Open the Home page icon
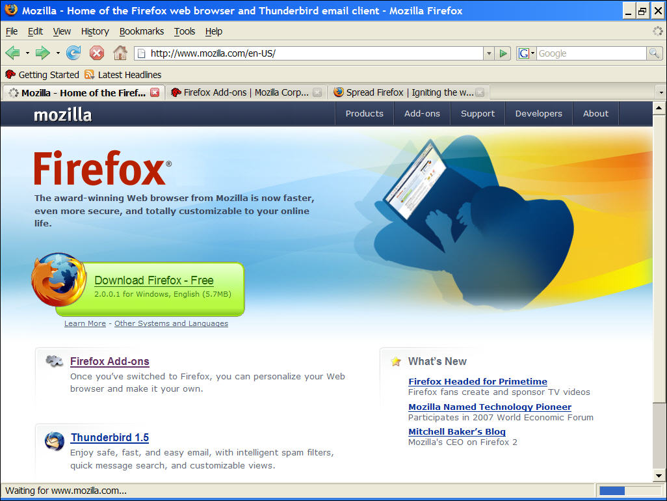This screenshot has width=667, height=501. 120,53
